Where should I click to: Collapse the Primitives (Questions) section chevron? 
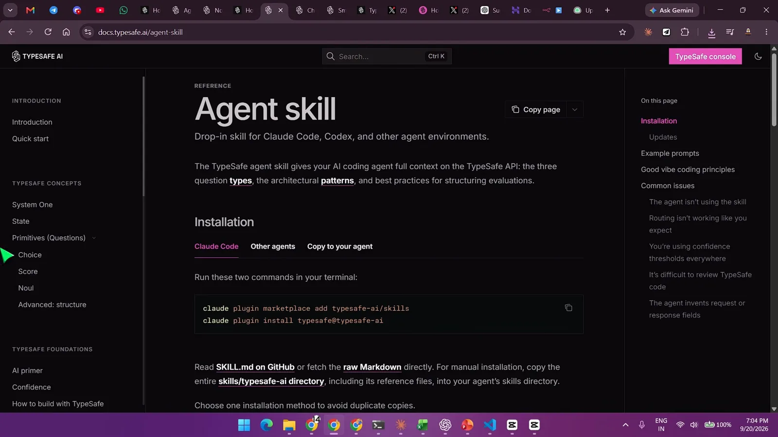click(94, 238)
